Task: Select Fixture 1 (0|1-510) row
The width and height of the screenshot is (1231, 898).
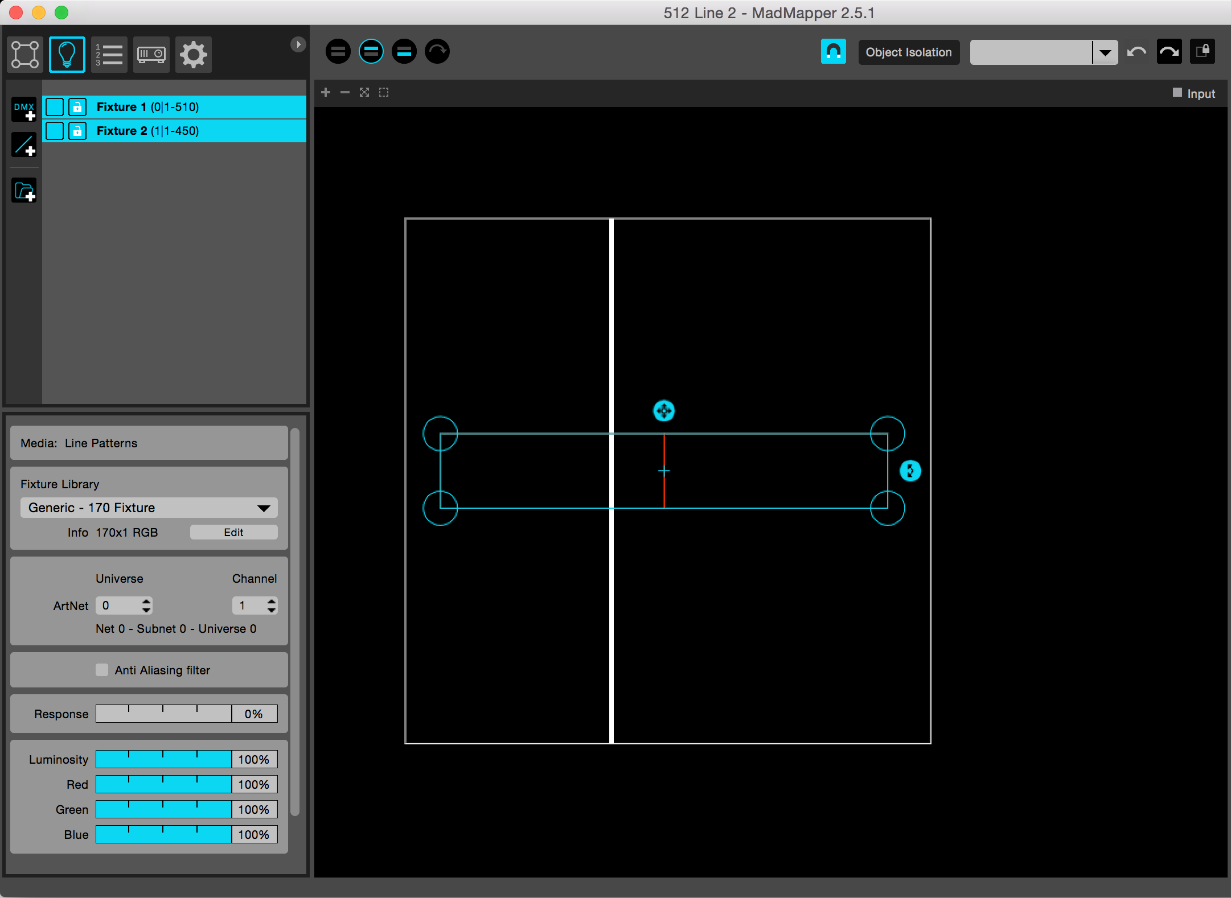Action: click(174, 107)
